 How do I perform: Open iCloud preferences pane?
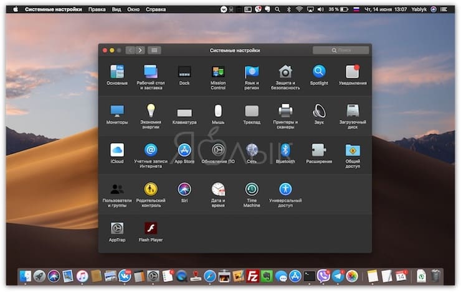(x=117, y=153)
